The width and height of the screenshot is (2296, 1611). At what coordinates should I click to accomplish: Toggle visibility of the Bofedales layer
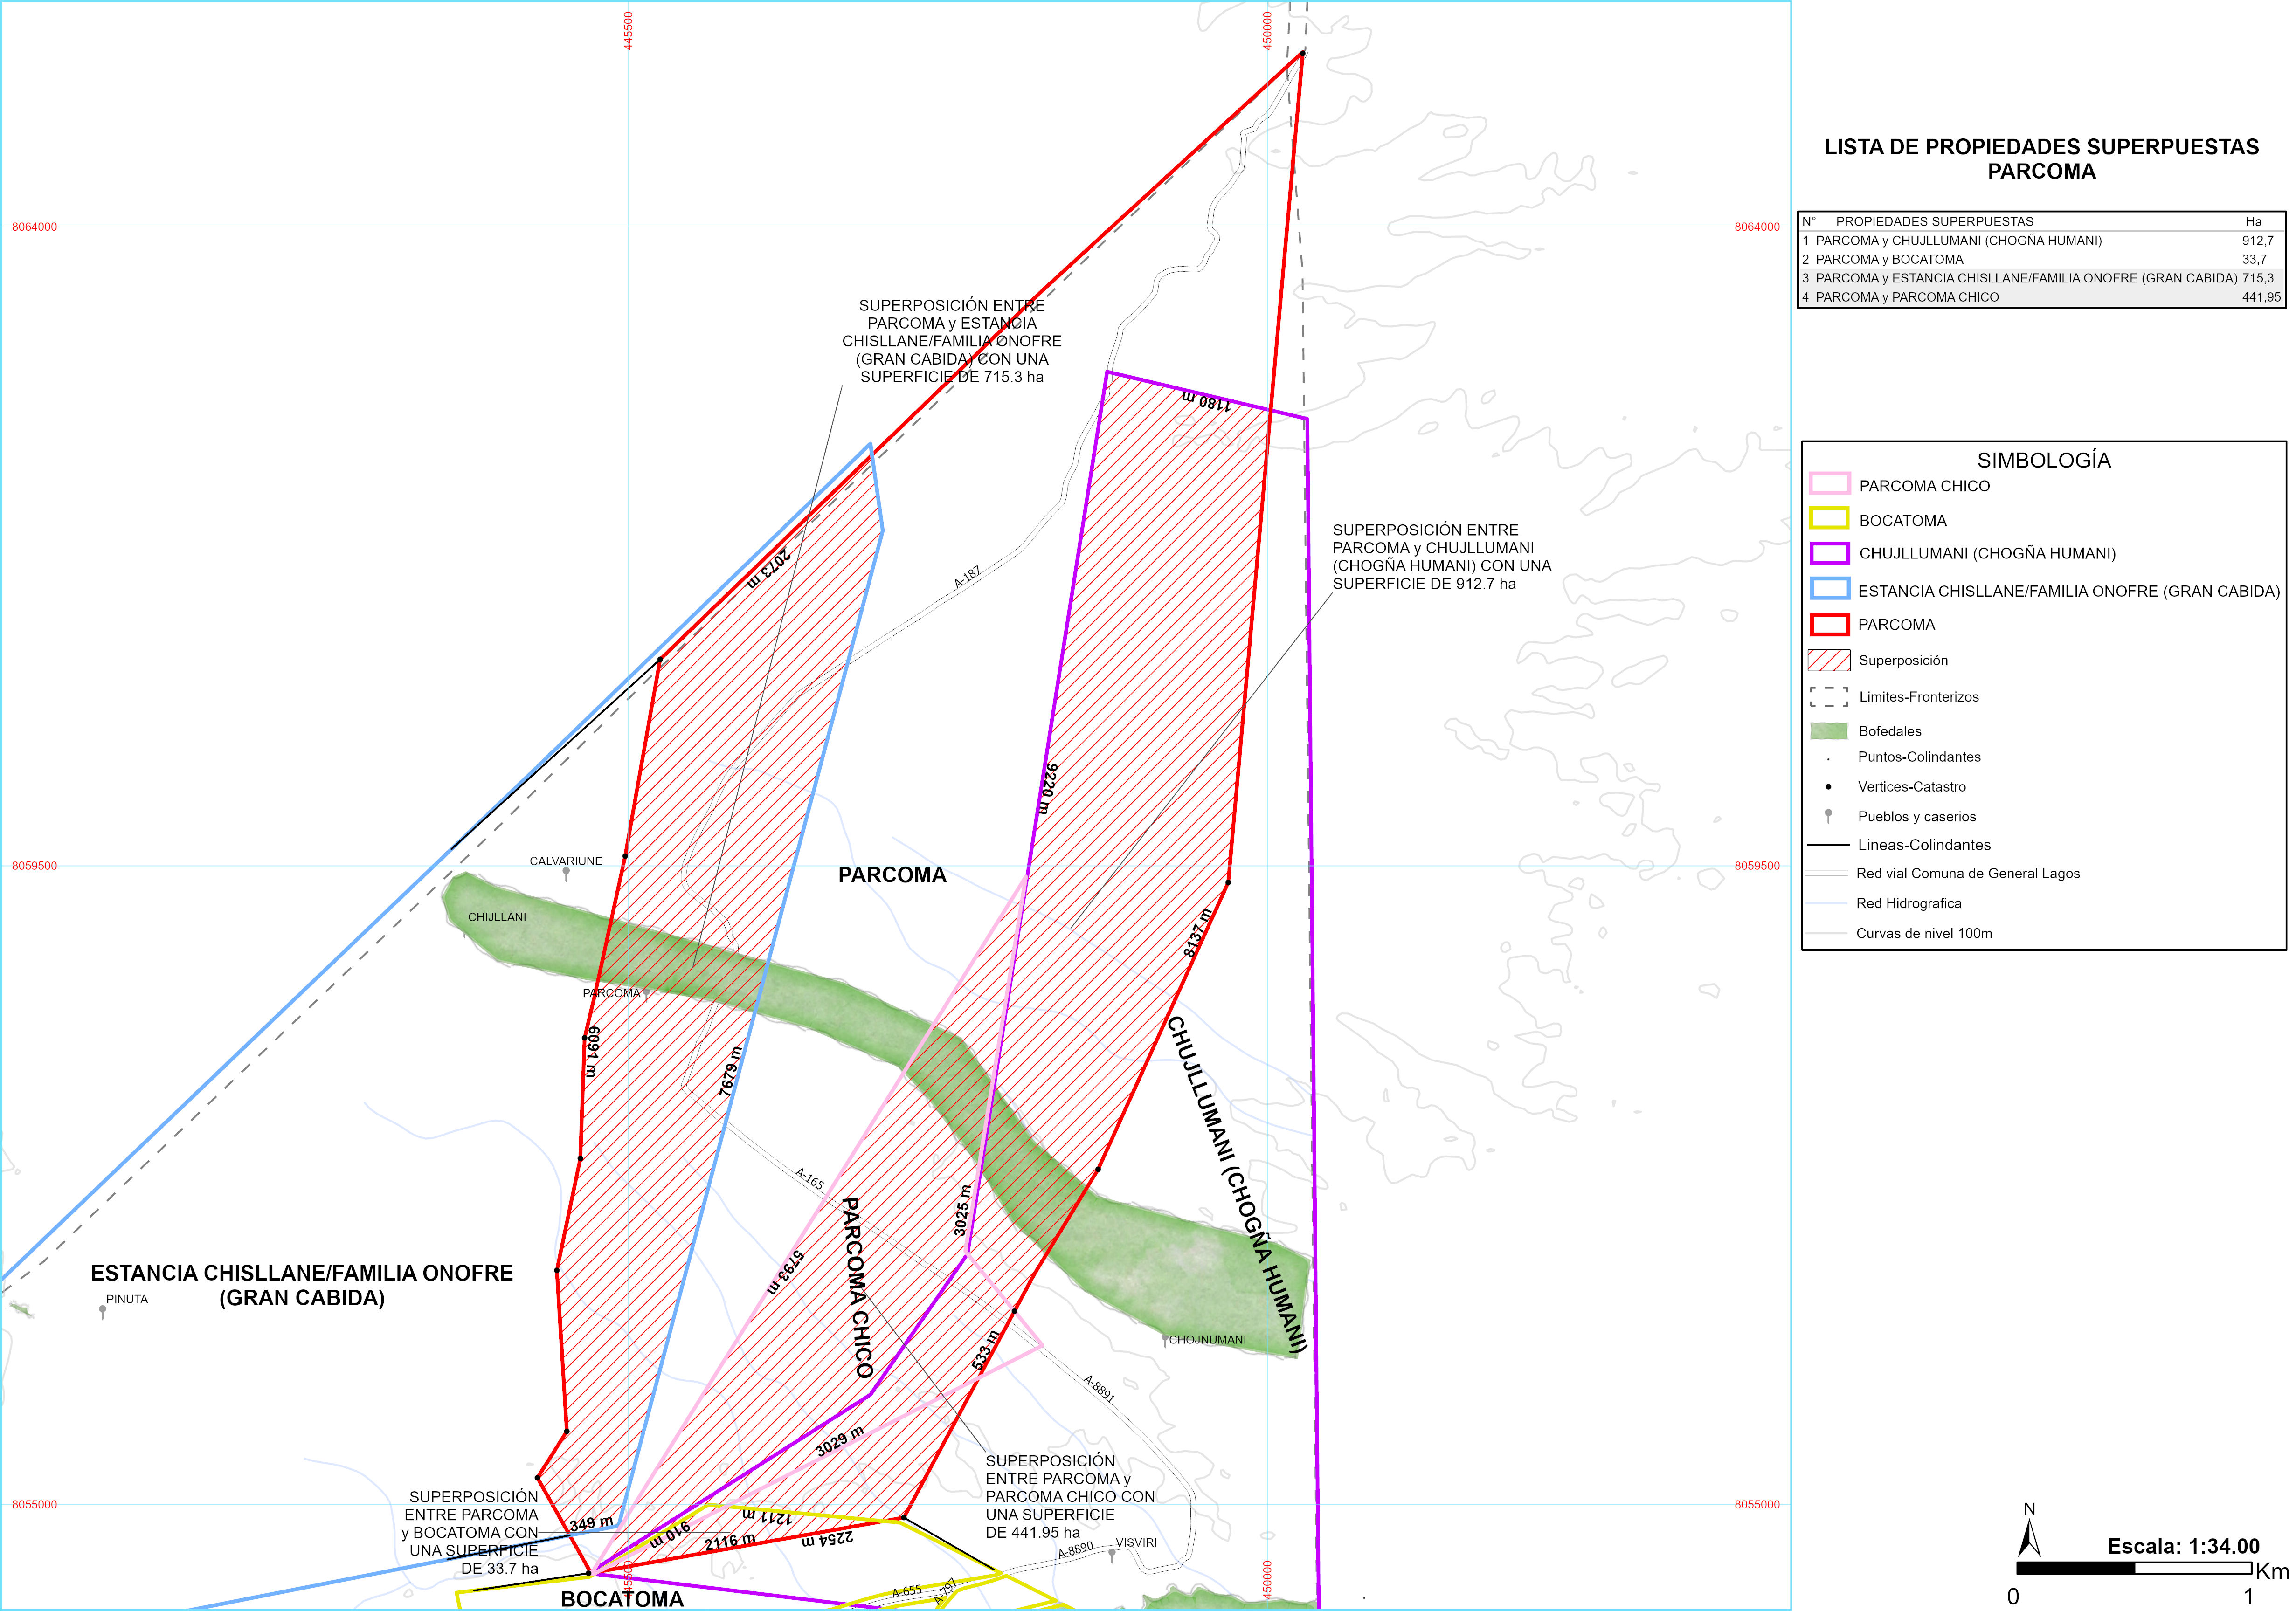coord(1829,731)
